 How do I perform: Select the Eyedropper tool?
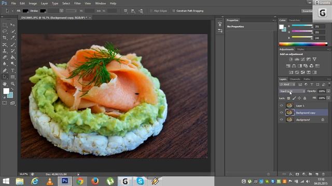tap(12, 38)
